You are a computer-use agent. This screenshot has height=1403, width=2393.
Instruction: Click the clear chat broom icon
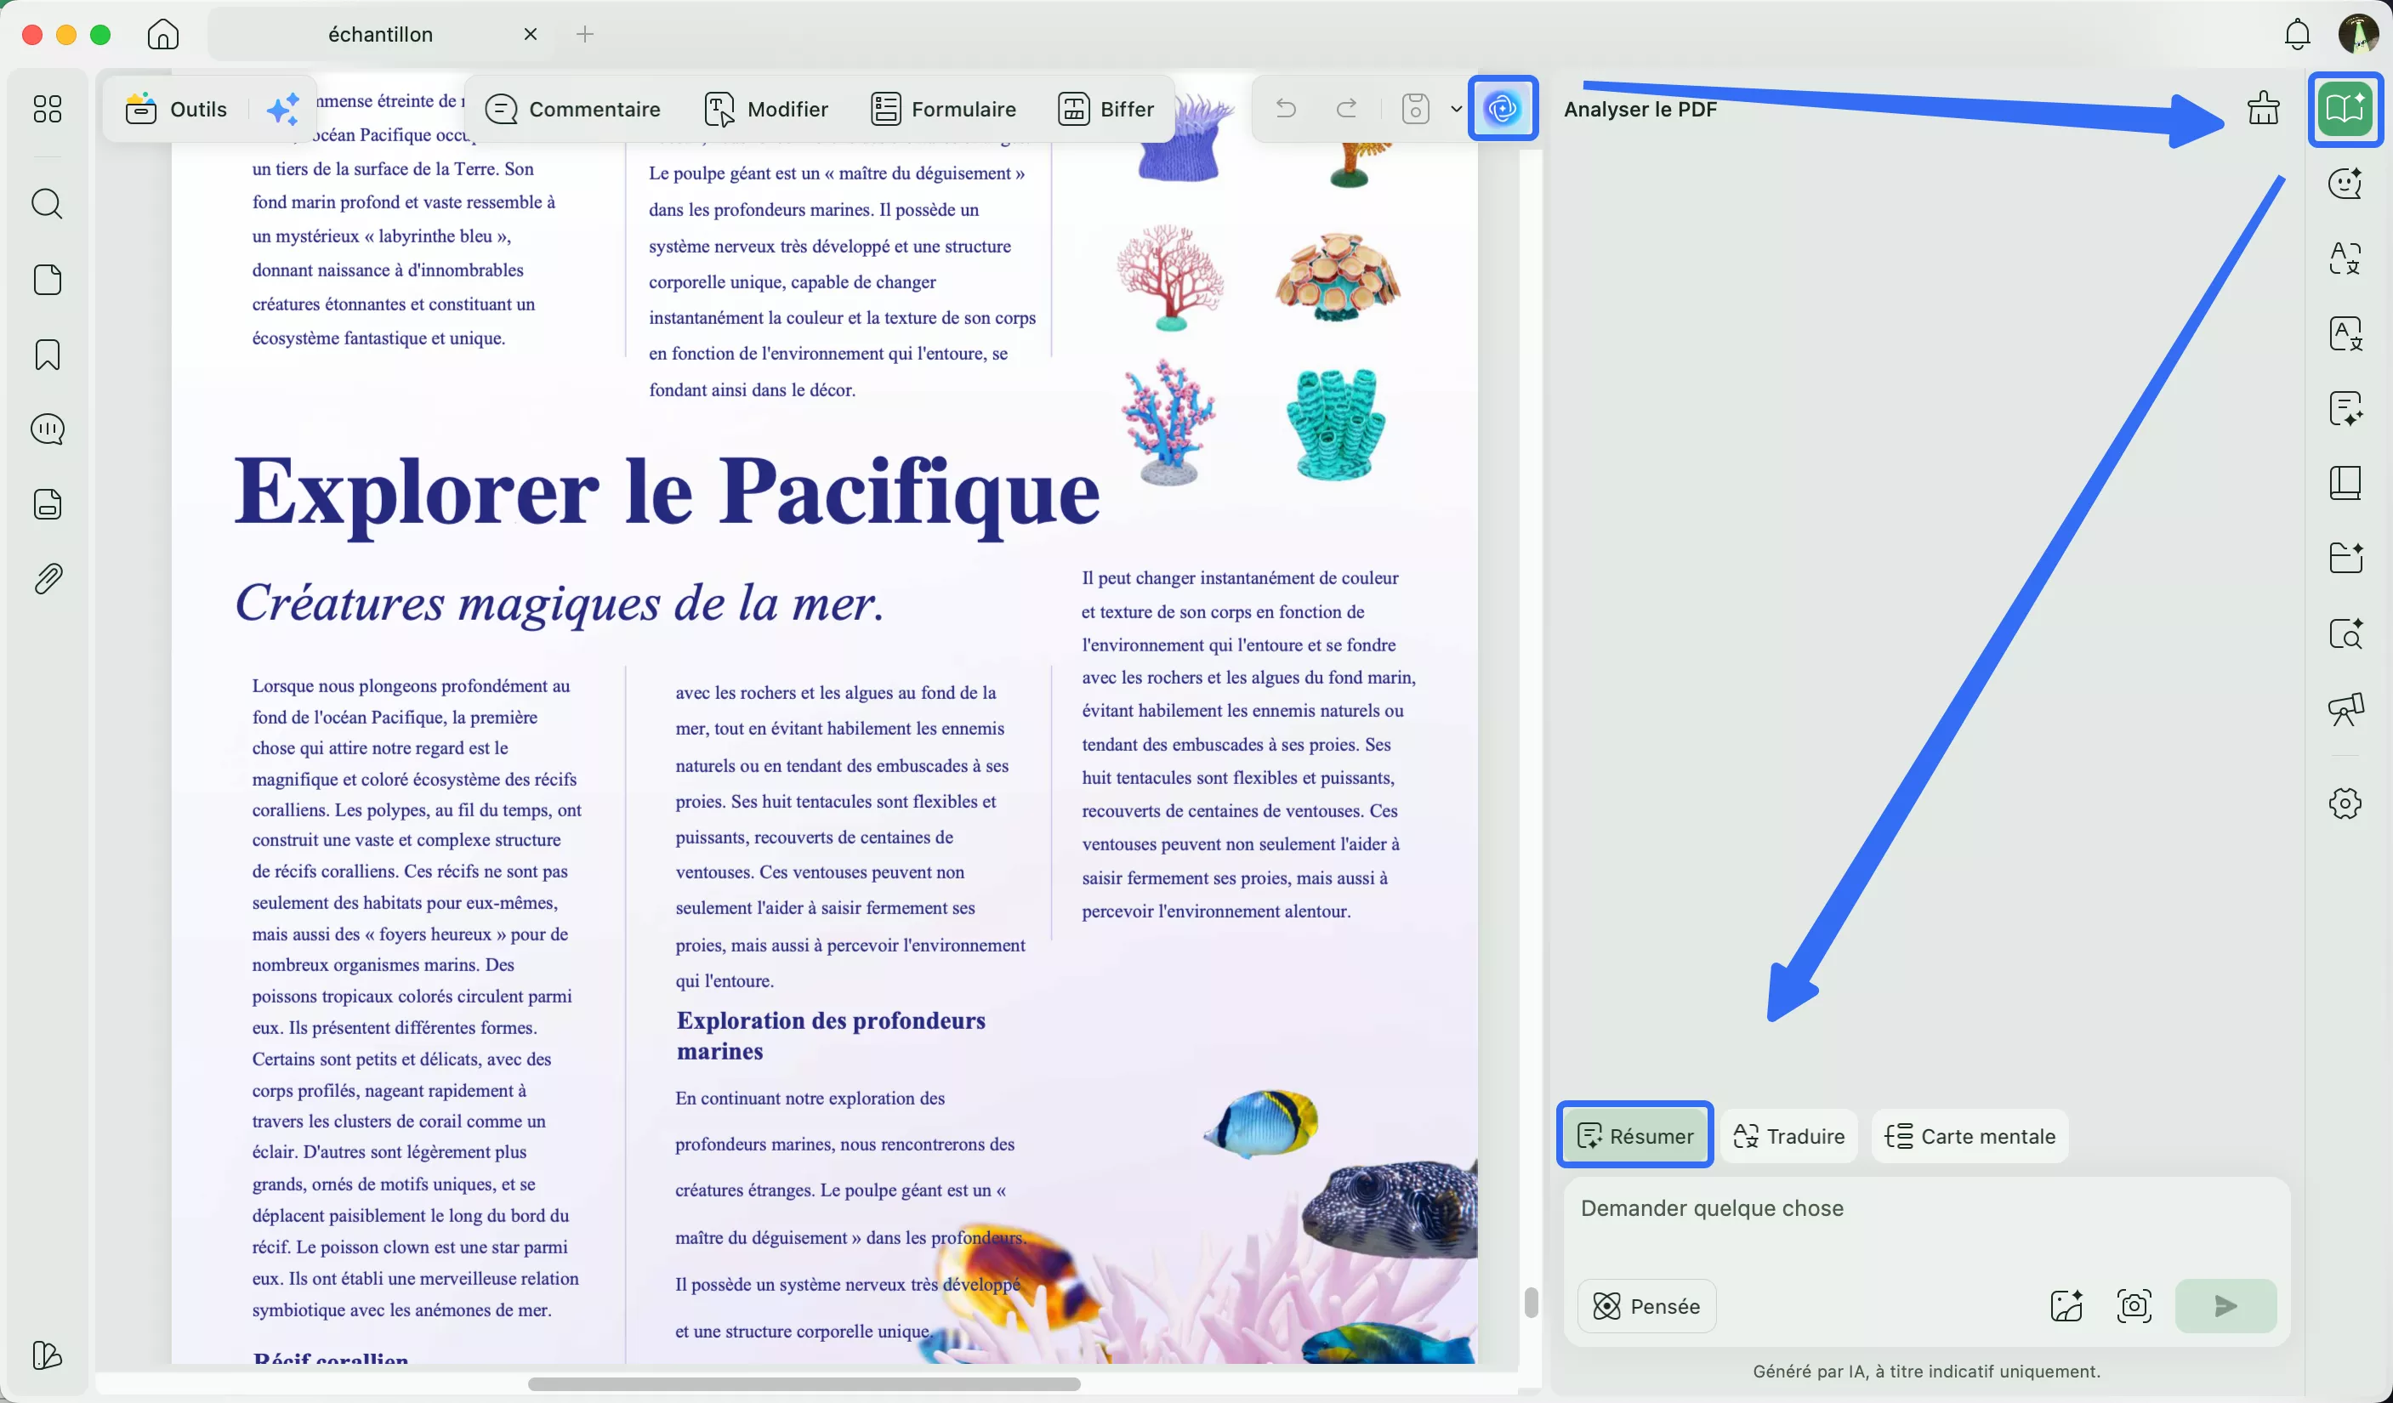pos(2263,109)
